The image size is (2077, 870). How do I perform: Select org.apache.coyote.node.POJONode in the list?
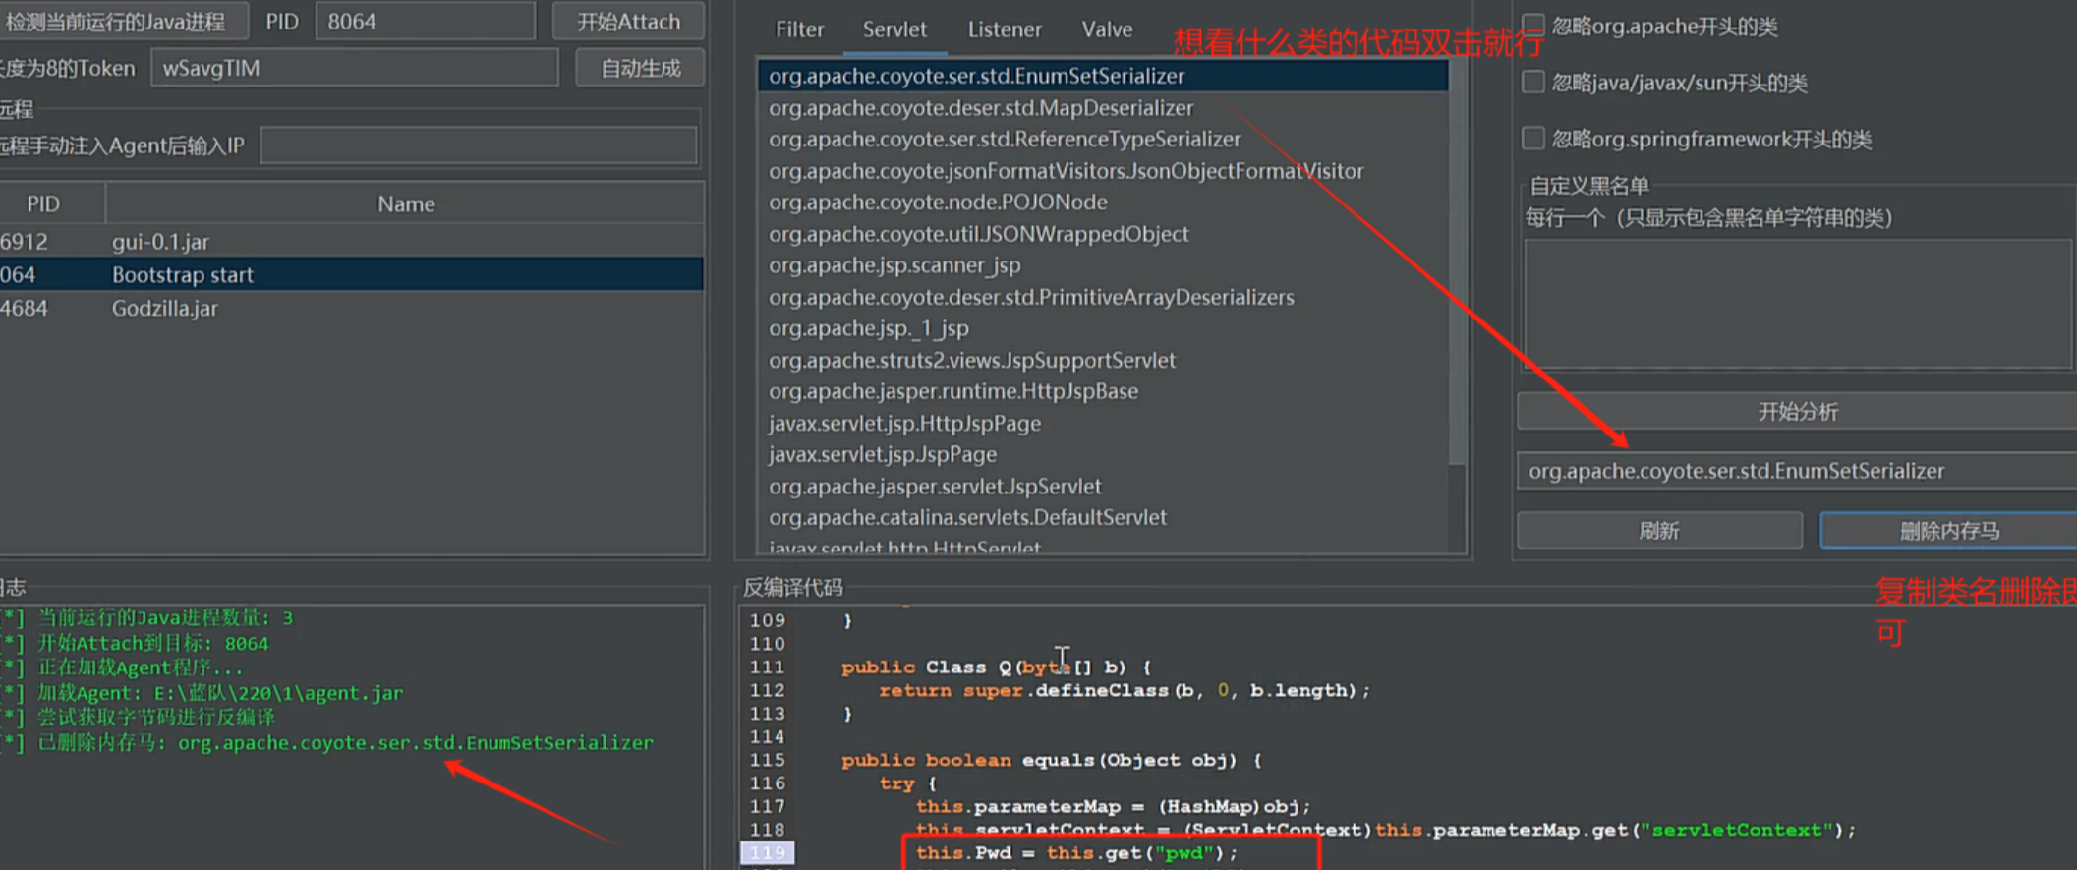(x=1103, y=202)
